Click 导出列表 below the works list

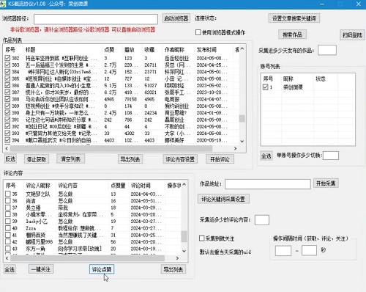click(130, 159)
